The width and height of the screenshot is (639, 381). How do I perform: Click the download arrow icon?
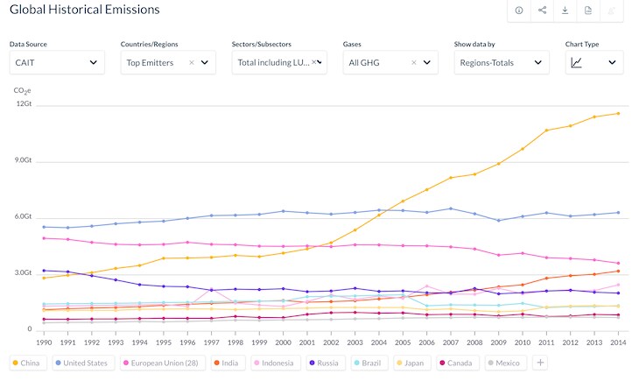(565, 11)
